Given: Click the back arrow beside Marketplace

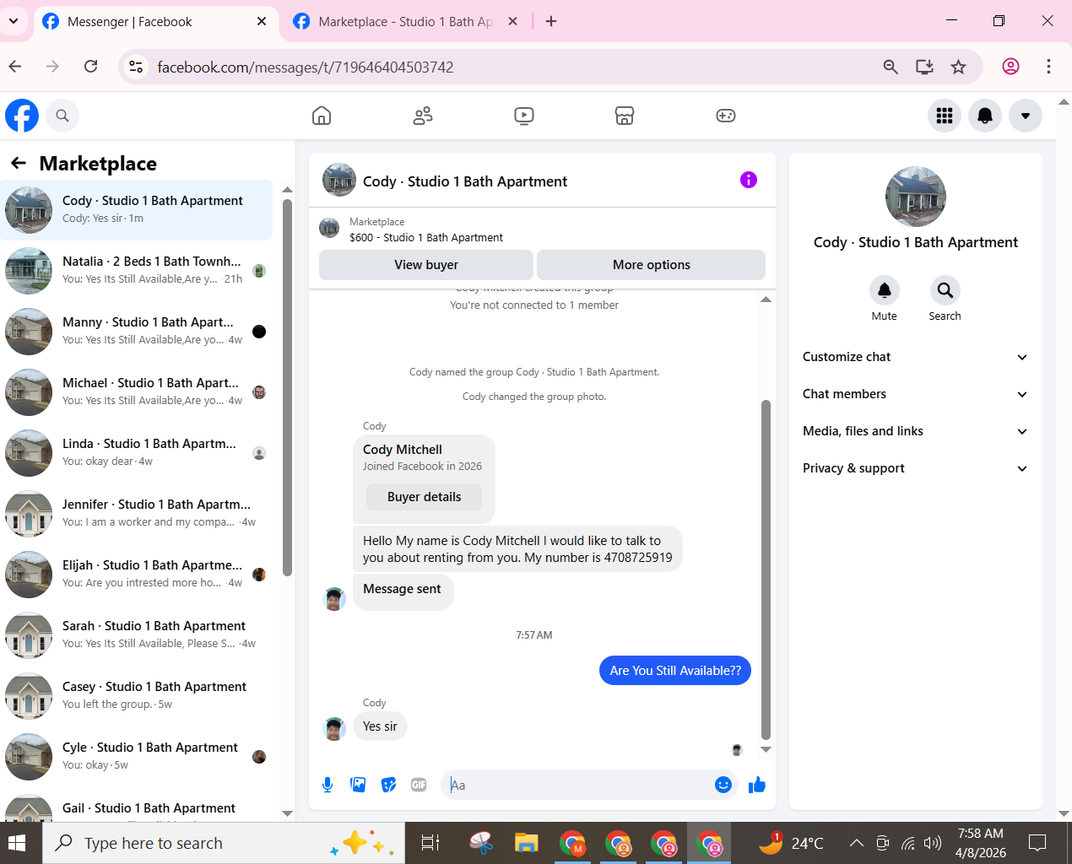Looking at the screenshot, I should tap(19, 163).
